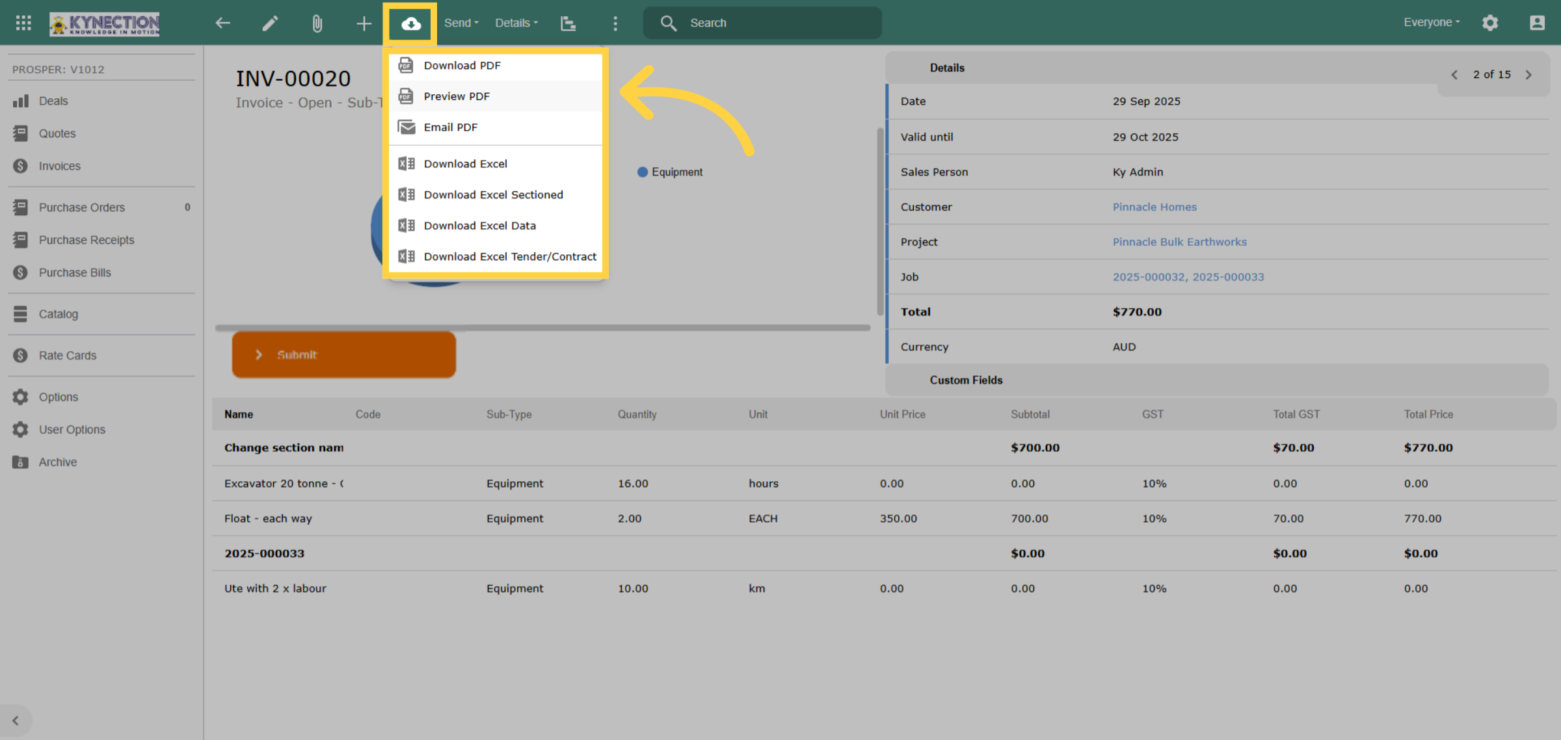Open Purchase Orders in the sidebar

tap(101, 207)
